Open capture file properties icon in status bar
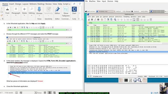 [x=91, y=77]
